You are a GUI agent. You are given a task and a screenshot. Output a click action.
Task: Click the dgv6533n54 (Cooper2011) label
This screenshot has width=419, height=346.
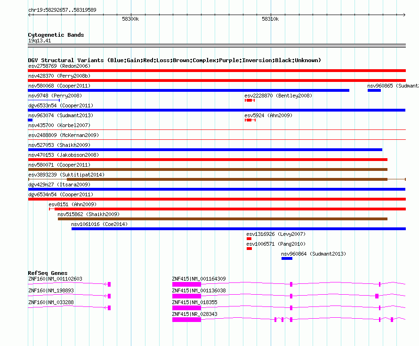tap(61, 105)
